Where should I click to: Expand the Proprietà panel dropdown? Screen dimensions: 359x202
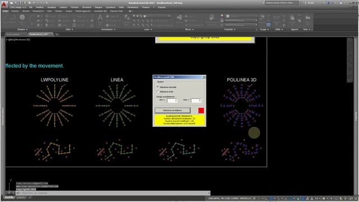(x=229, y=29)
